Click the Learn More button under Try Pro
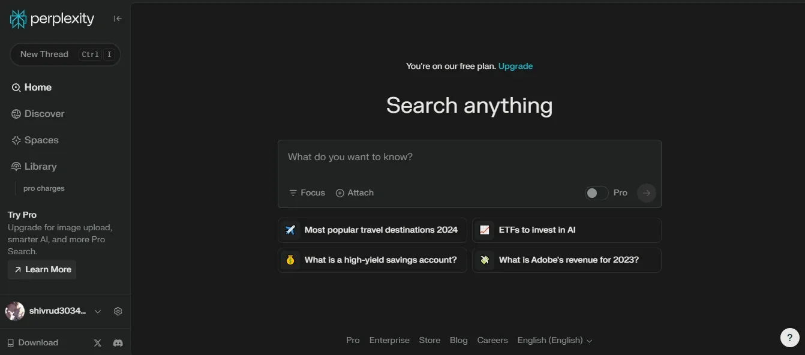 click(x=42, y=269)
